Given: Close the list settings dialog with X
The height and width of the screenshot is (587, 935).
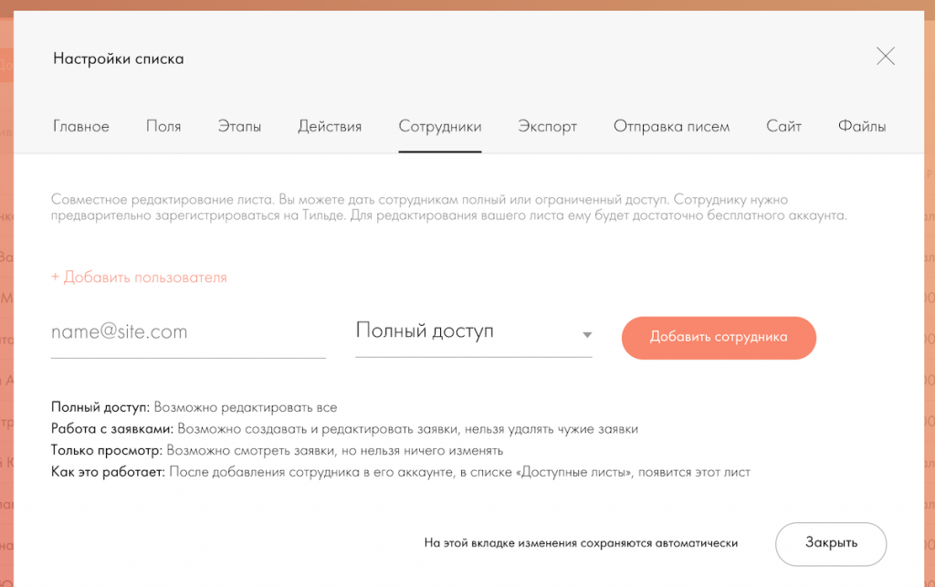Looking at the screenshot, I should point(885,57).
